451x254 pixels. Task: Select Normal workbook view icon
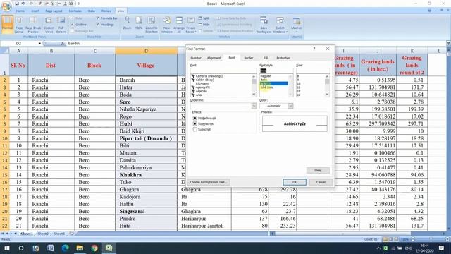point(7,25)
